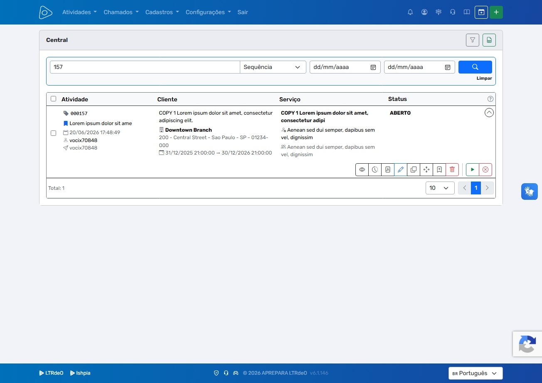
Task: Toggle the select-all checkbox in table header
Action: (53, 99)
